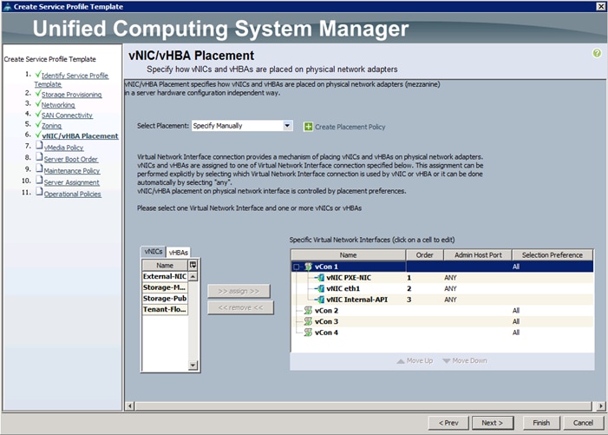Image resolution: width=608 pixels, height=435 pixels.
Task: Open the Server Boot Order step link
Action: click(70, 159)
